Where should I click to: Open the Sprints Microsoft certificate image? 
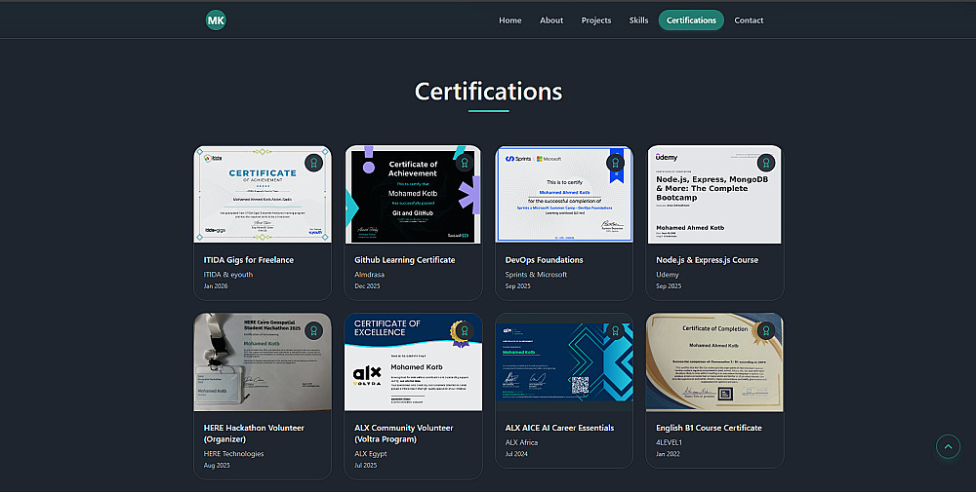tap(564, 194)
